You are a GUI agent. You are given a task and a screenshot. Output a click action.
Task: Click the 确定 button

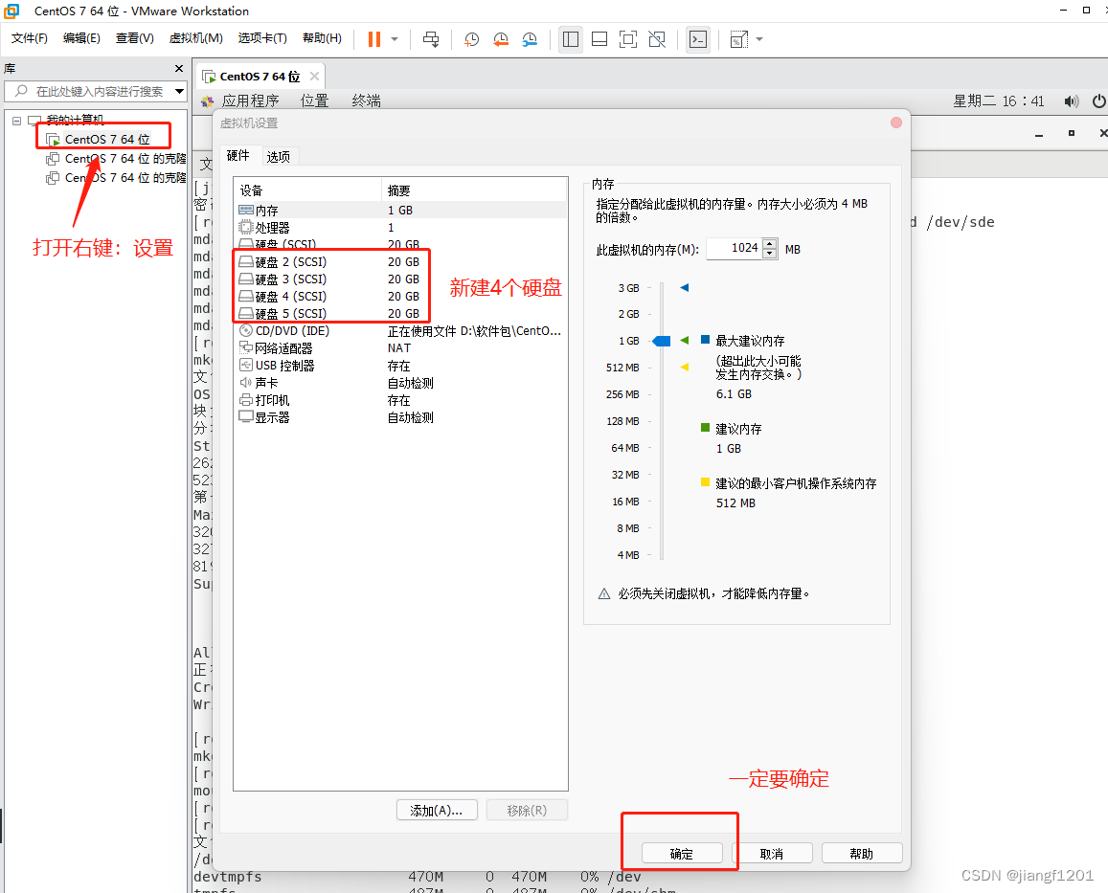[682, 854]
